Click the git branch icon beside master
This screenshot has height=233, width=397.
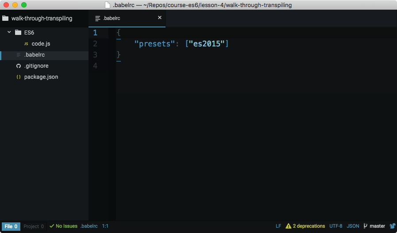coord(366,226)
